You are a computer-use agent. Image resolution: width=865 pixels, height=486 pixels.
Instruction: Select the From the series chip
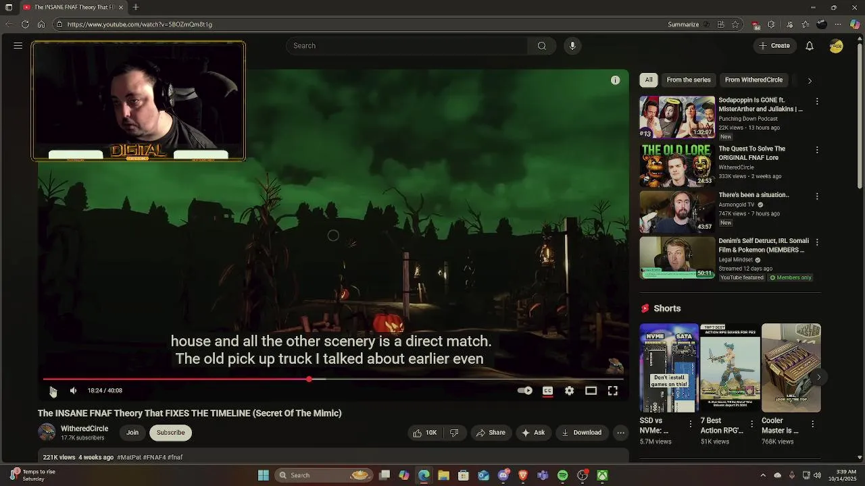[x=689, y=80]
